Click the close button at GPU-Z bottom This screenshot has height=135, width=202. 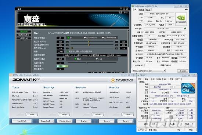pyautogui.click(x=183, y=71)
